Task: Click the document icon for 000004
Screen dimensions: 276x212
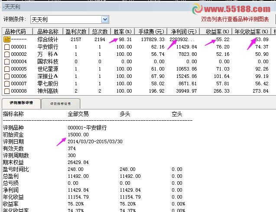Action: coord(7,61)
